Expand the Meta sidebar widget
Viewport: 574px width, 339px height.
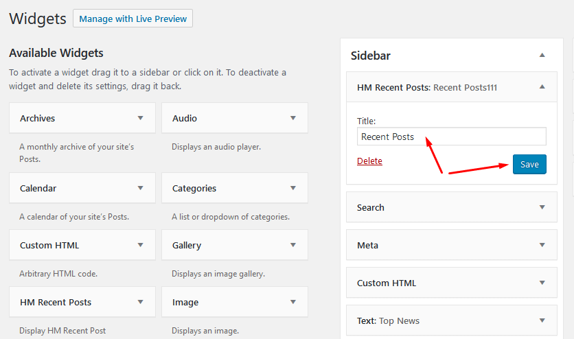click(542, 245)
